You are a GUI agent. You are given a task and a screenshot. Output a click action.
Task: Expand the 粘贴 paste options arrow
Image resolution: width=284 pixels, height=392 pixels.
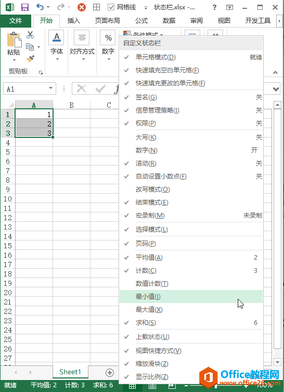[14, 60]
